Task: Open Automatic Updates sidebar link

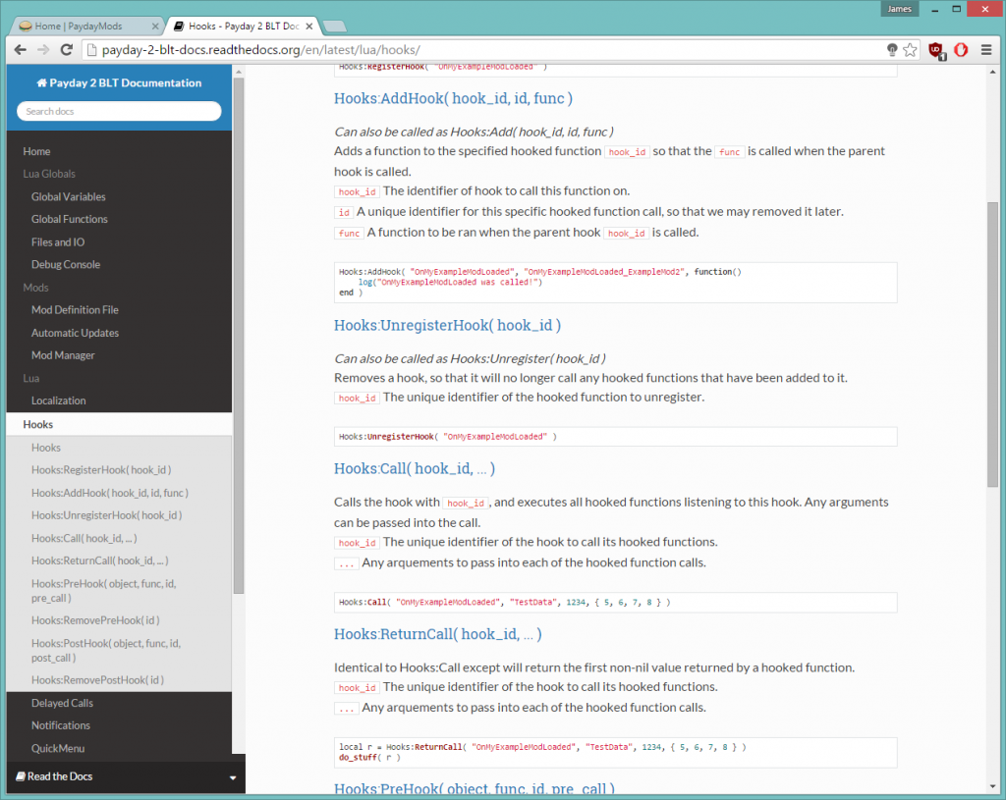Action: [x=75, y=334]
